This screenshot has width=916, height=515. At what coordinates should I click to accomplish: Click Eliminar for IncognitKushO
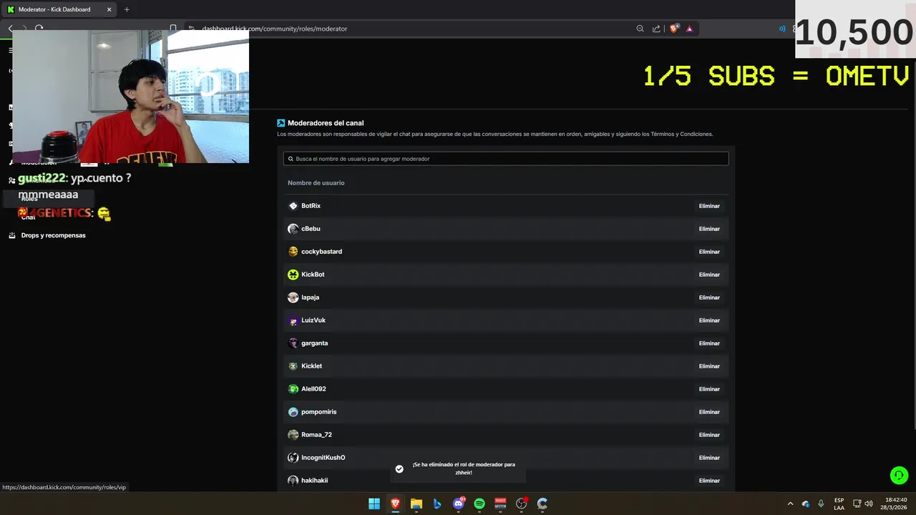pos(709,458)
